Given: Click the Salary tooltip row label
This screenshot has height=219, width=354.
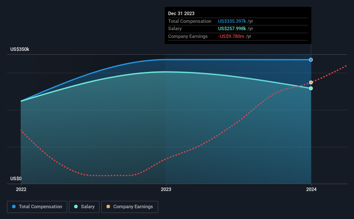Looking at the screenshot, I should coord(175,29).
